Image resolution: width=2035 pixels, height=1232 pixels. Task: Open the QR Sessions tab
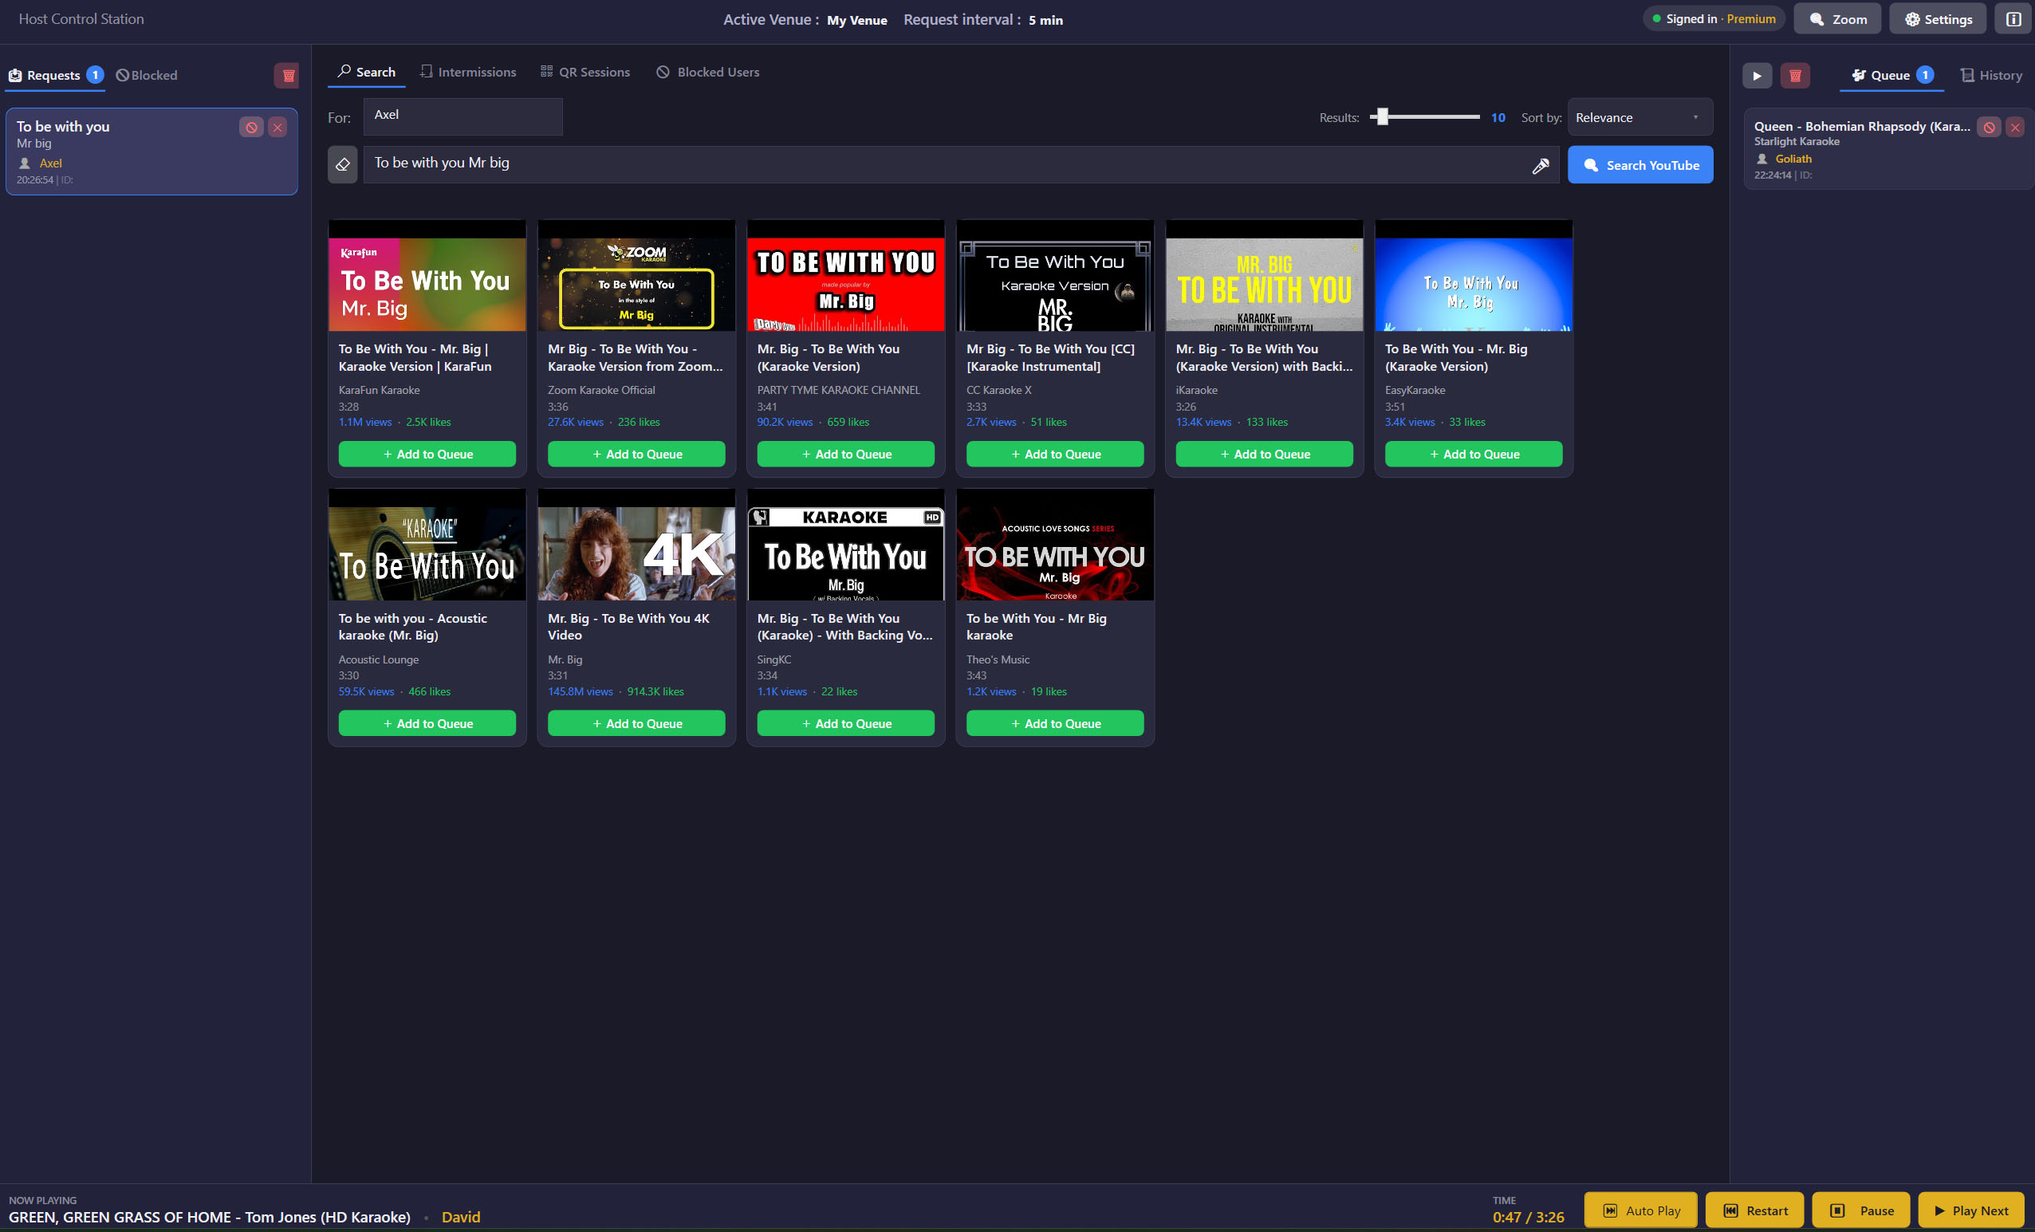[585, 73]
